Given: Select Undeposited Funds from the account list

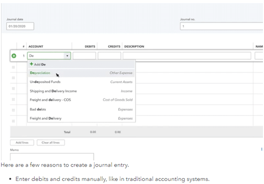Looking at the screenshot, I should [81, 82].
